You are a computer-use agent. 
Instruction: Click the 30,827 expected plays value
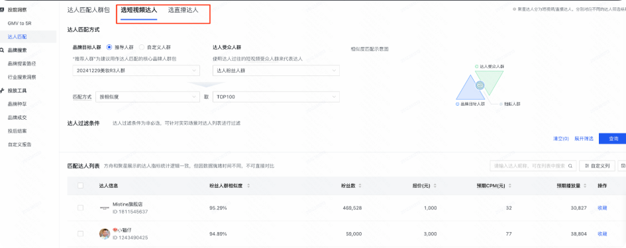(578, 208)
